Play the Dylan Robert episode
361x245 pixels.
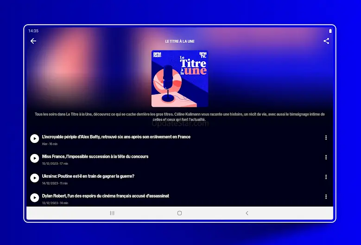pyautogui.click(x=35, y=198)
